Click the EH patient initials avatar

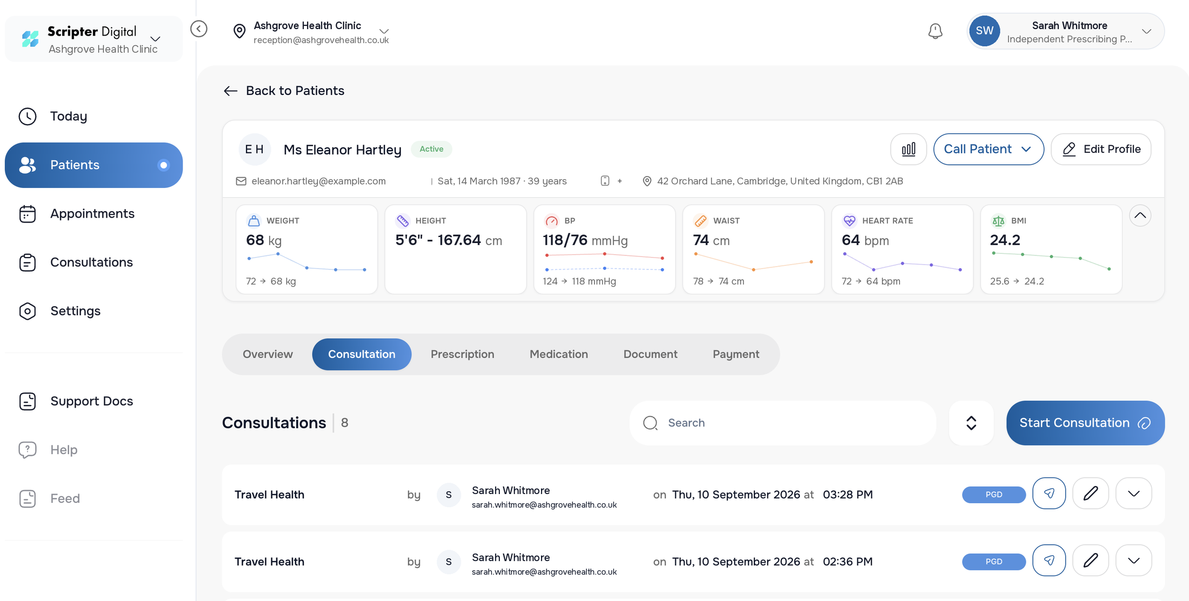point(255,149)
